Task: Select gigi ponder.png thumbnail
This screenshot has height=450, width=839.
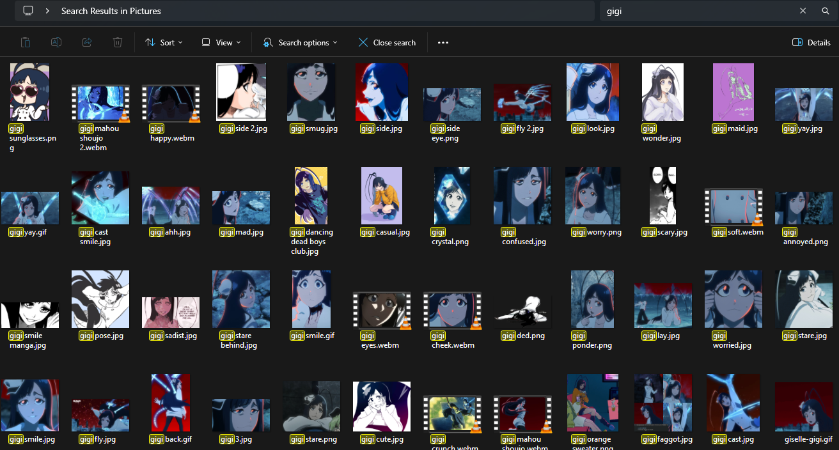Action: [593, 299]
